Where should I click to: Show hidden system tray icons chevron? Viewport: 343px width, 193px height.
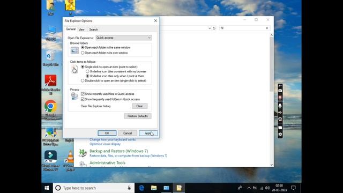249,188
